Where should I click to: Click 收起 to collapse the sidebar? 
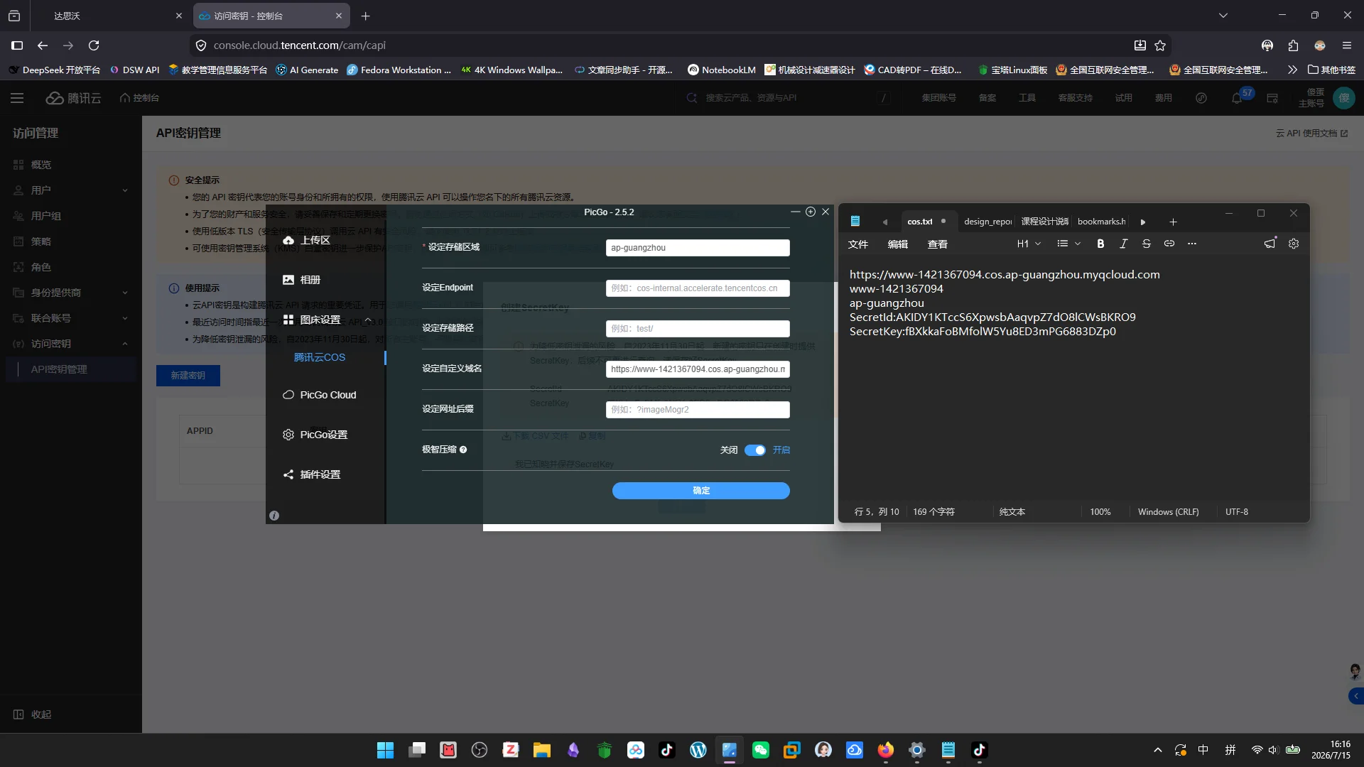tap(33, 714)
